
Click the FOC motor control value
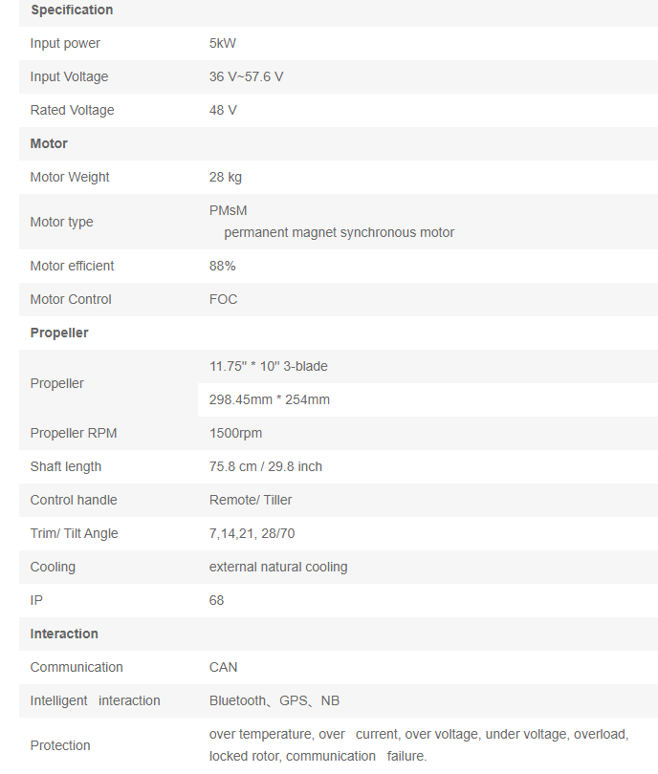coord(223,299)
